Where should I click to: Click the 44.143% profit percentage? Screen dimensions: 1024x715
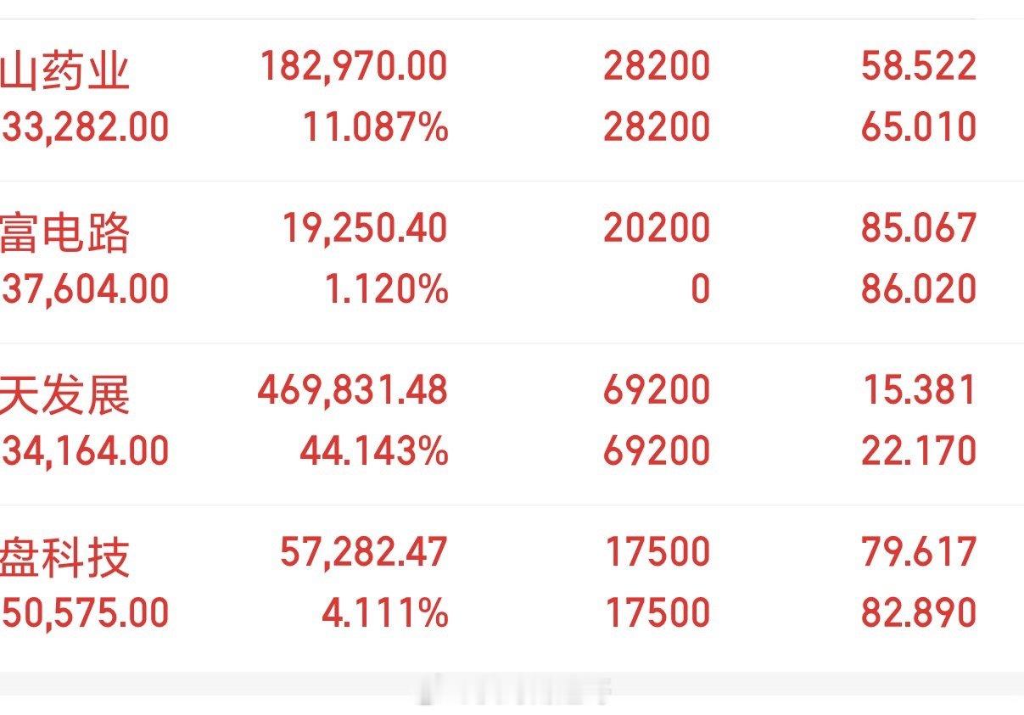(x=373, y=451)
